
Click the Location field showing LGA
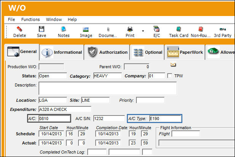tap(53, 100)
